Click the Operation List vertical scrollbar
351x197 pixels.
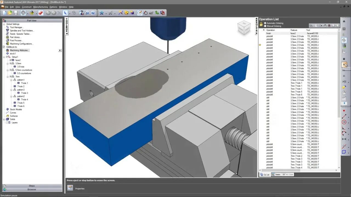[x=339, y=99]
